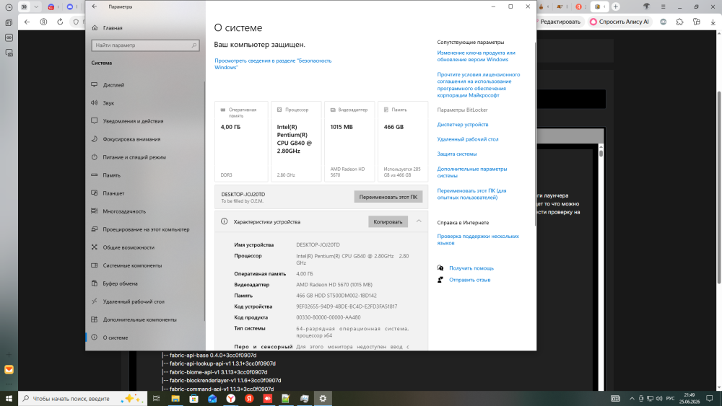Open Защита системы link
722x406 pixels.
pyautogui.click(x=457, y=154)
